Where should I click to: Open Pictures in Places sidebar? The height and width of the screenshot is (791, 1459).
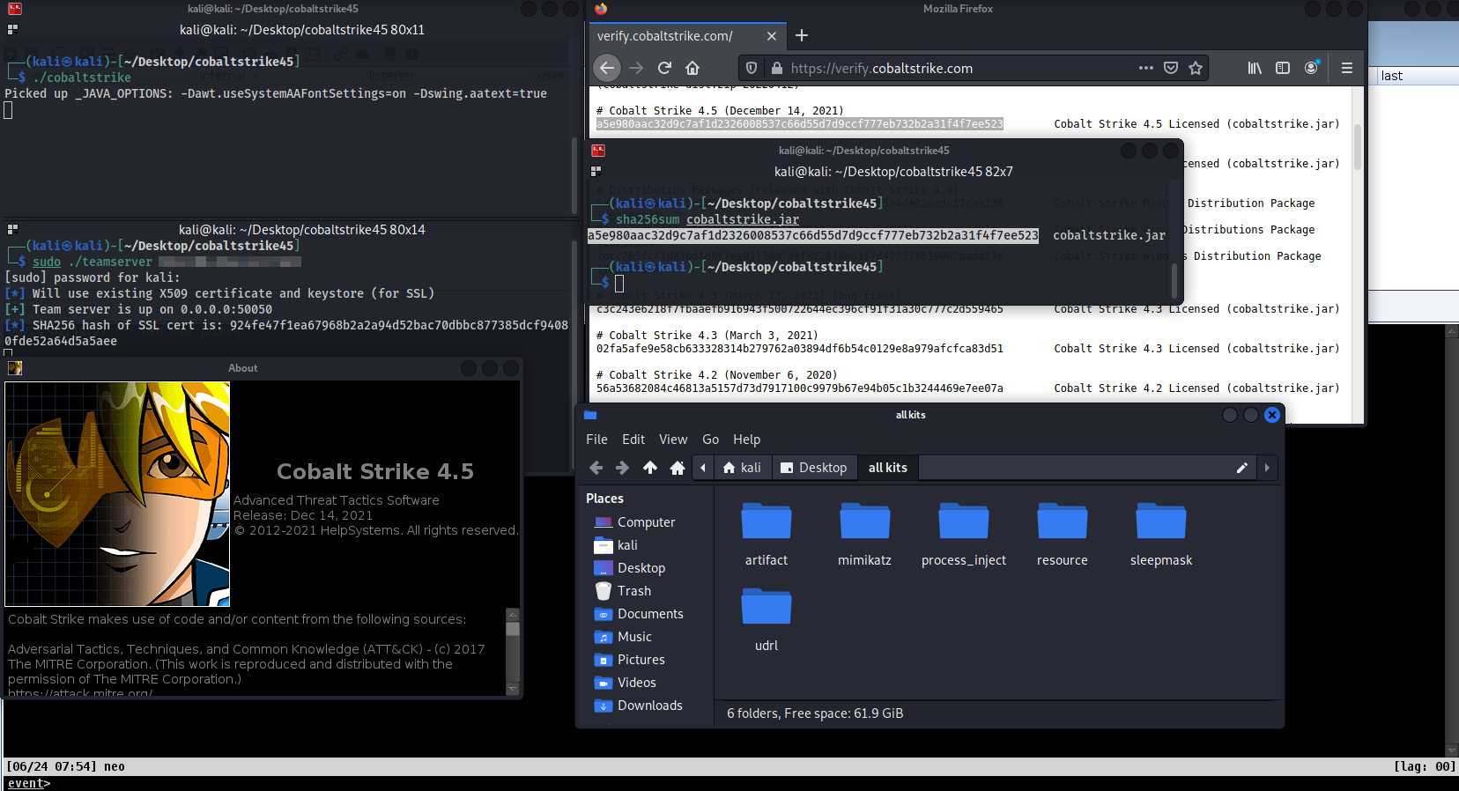[641, 660]
